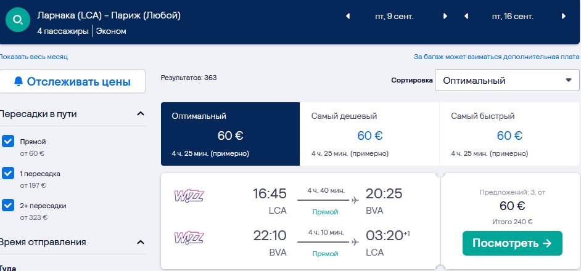Click the search magnifier icon
Image resolution: width=581 pixels, height=271 pixels.
(x=17, y=20)
